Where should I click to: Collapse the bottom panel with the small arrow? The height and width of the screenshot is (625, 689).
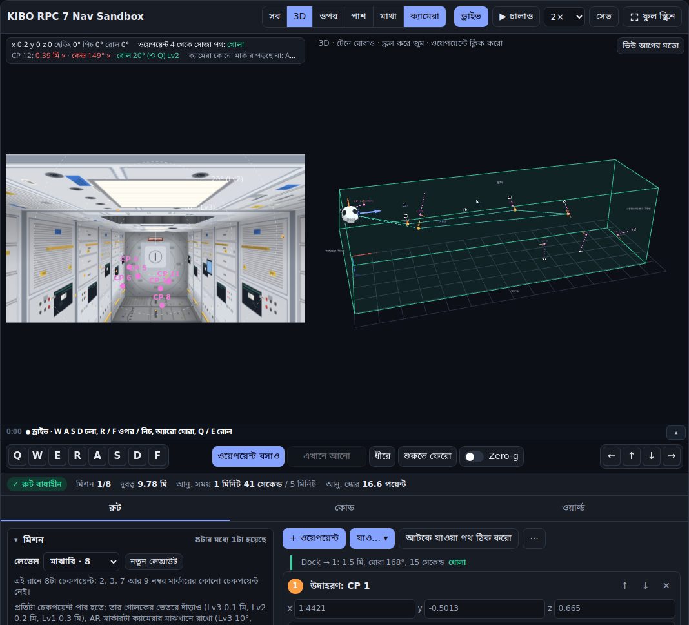676,433
